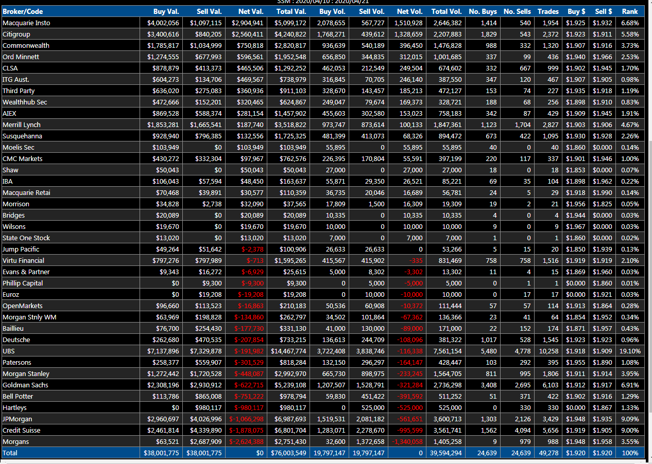
Task: Click the IBA broker name
Action: 8,181
